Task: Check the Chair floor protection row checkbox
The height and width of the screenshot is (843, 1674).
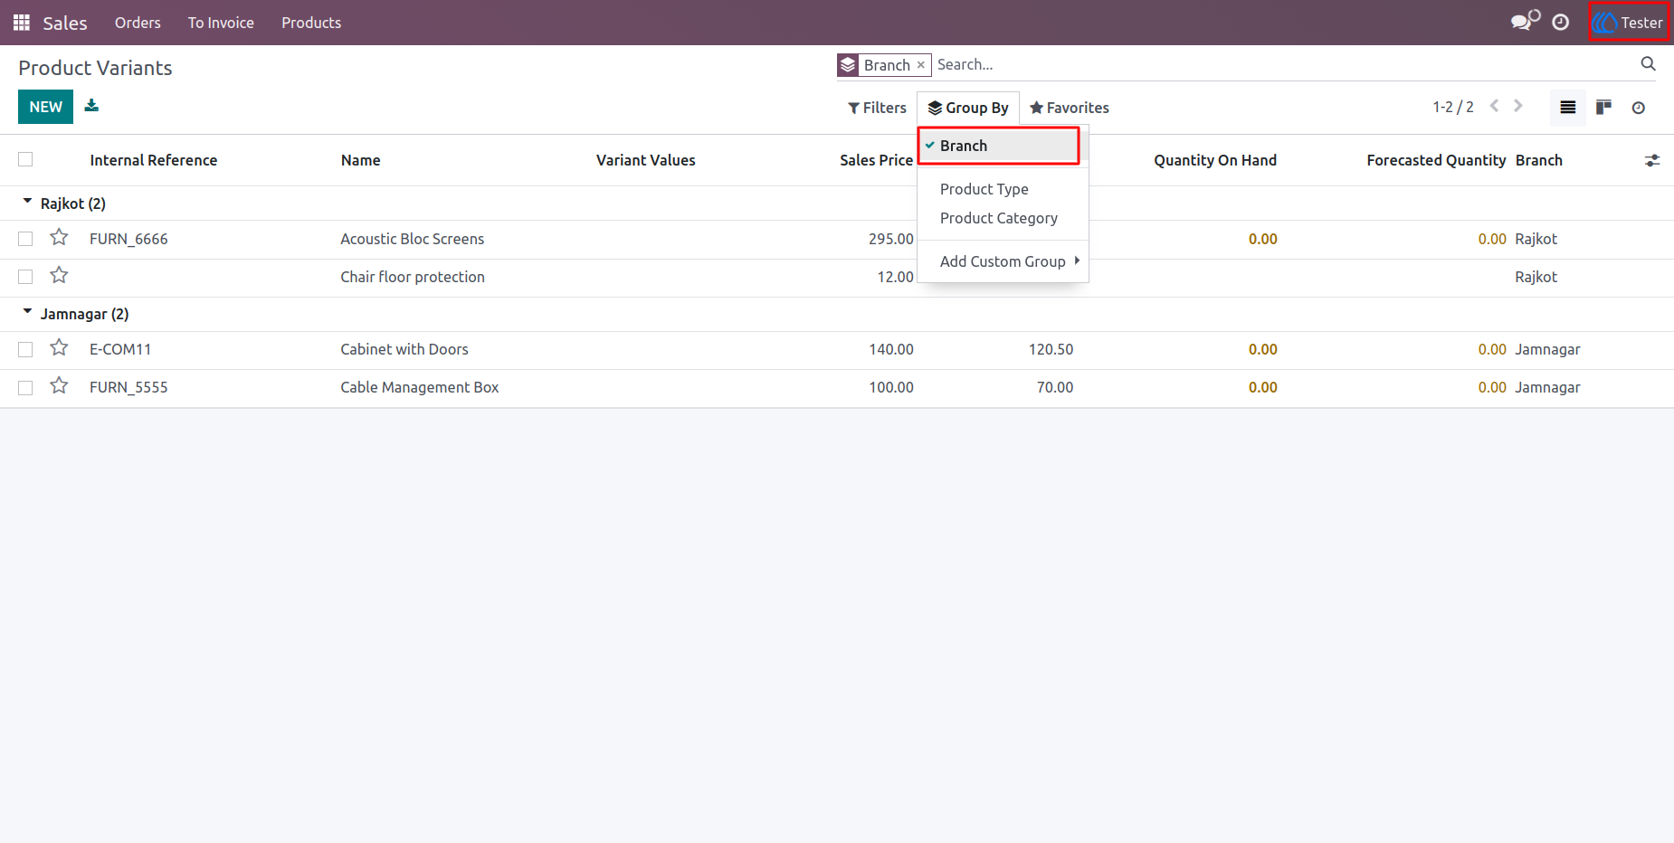Action: pos(25,277)
